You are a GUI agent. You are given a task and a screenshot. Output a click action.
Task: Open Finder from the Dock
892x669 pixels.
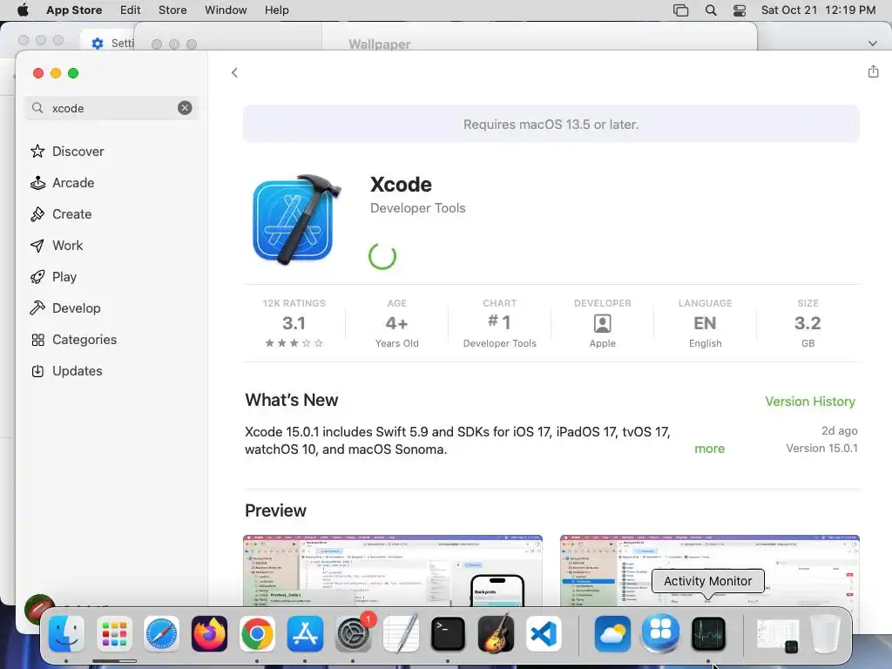[66, 634]
